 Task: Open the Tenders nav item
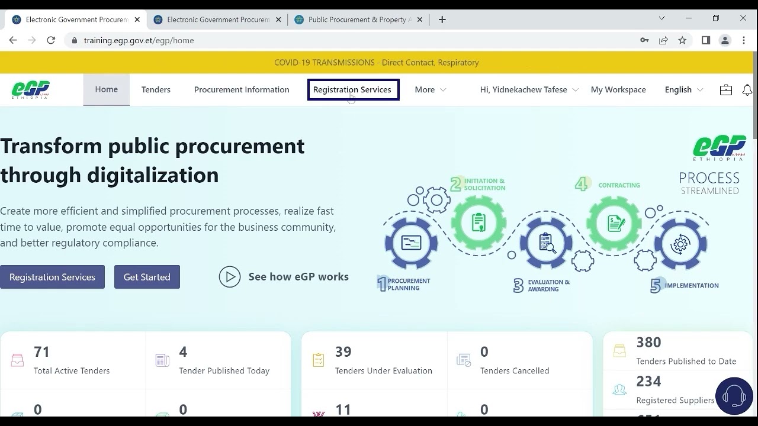click(x=156, y=90)
